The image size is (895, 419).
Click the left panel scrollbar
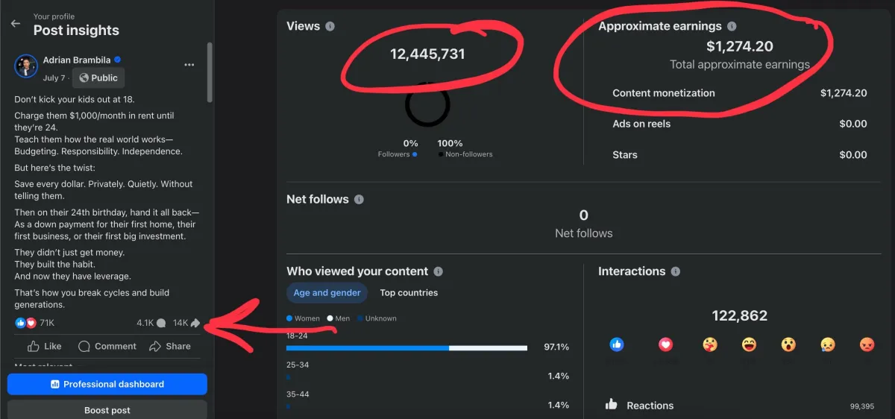[210, 72]
